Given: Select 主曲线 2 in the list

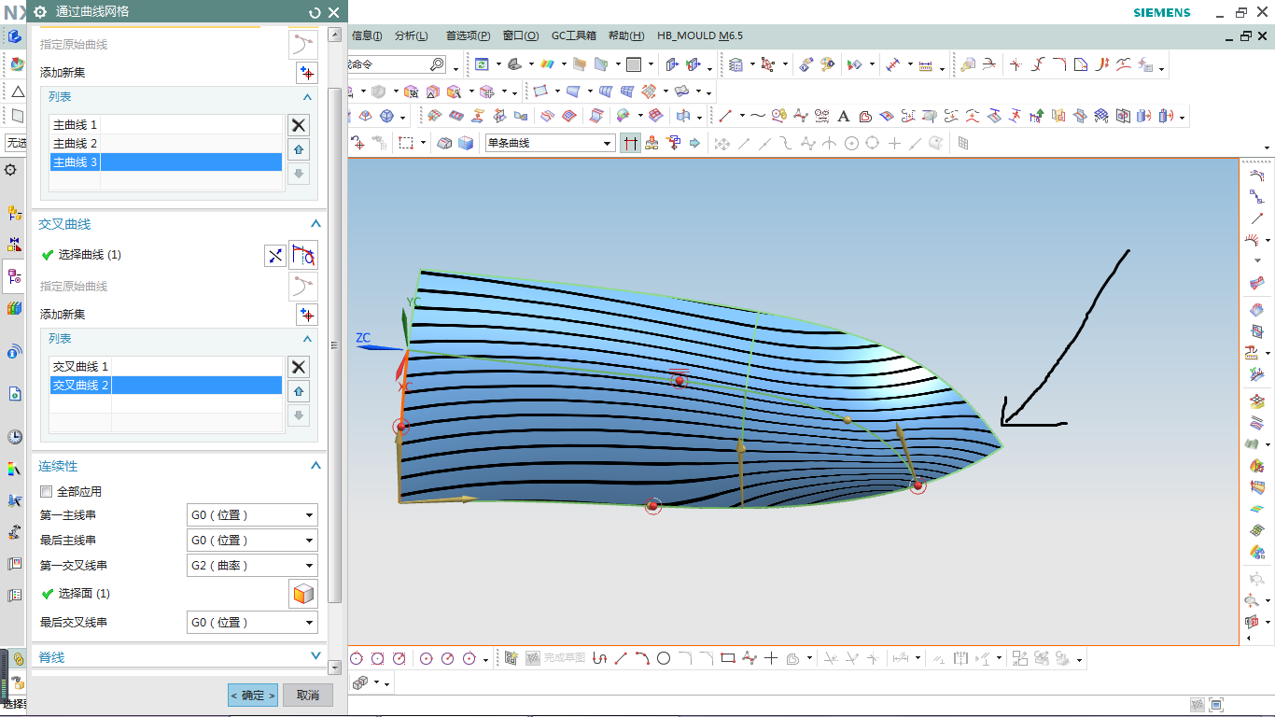Looking at the screenshot, I should click(166, 144).
